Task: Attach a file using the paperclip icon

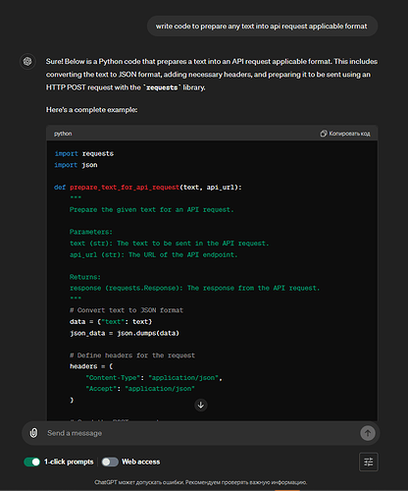Action: click(x=33, y=433)
